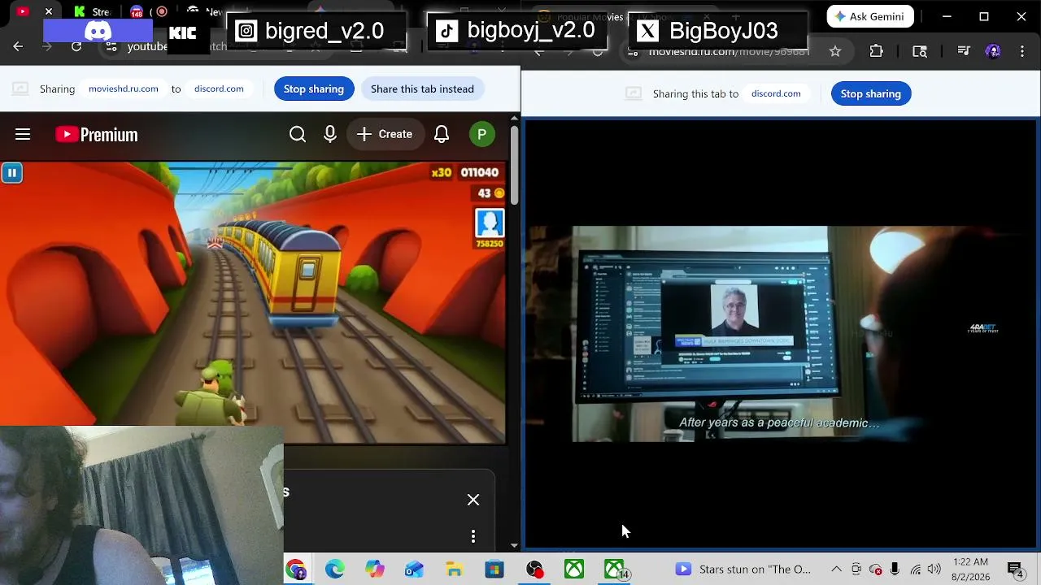Select discord.com chip after Sharing this tab to
The height and width of the screenshot is (585, 1041).
776,93
